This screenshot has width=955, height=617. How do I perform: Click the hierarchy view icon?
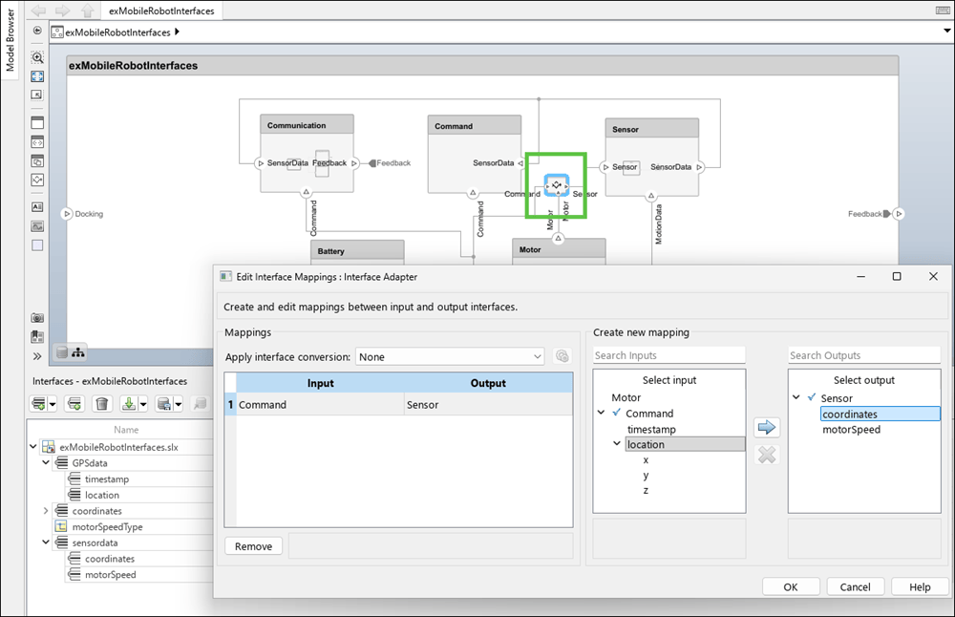(x=78, y=352)
